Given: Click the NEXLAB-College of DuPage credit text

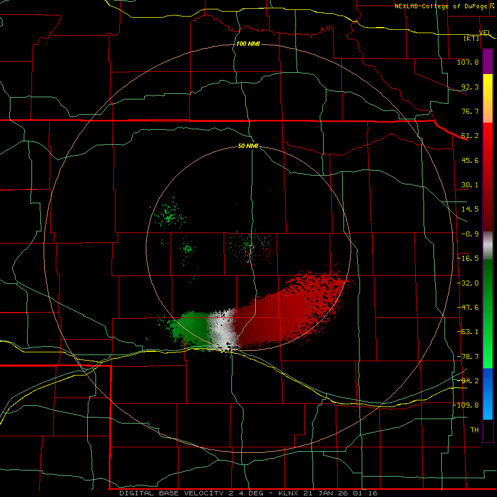Looking at the screenshot, I should click(x=442, y=6).
